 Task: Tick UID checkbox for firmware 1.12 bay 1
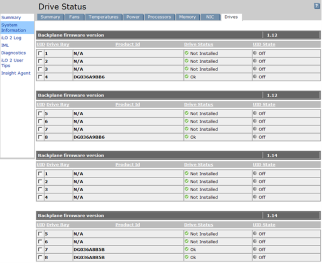coord(41,54)
